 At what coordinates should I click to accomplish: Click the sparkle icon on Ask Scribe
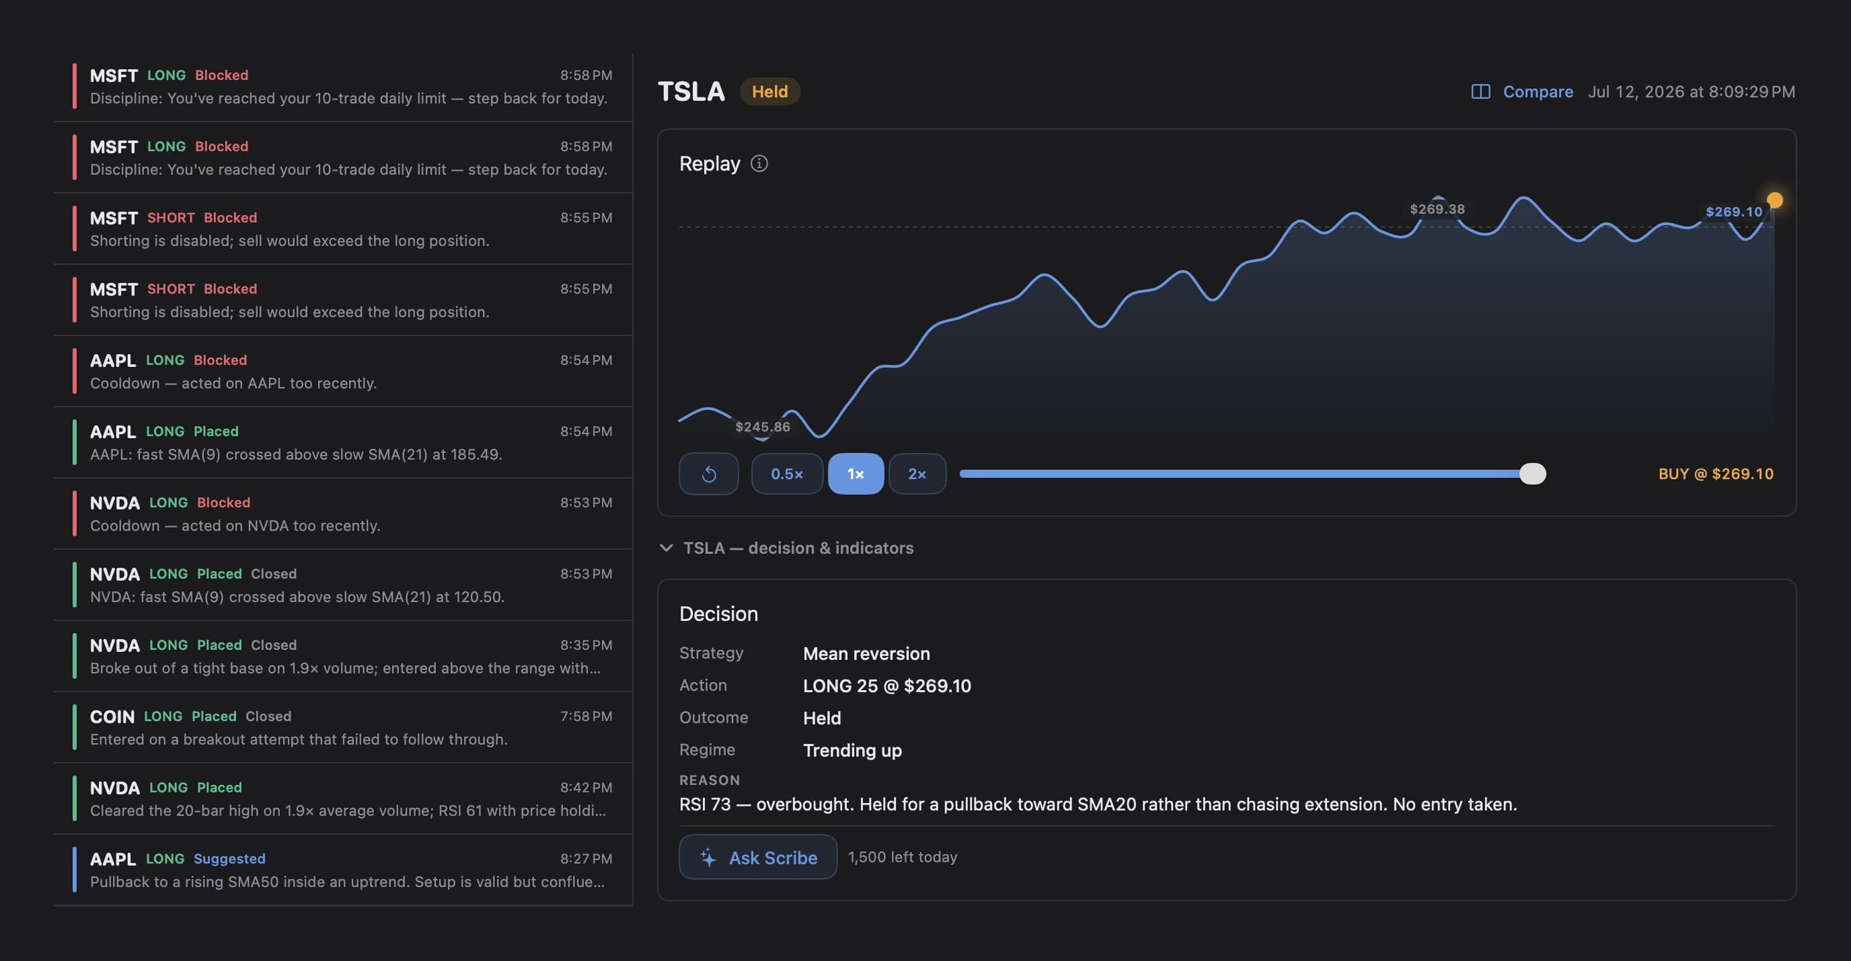708,857
